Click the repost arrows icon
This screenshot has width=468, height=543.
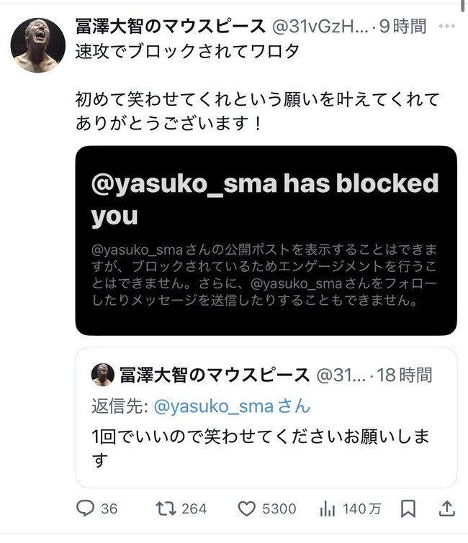pos(166,508)
